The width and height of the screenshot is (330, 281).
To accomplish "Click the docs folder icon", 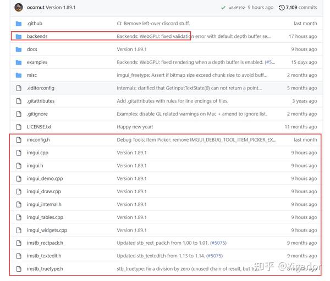I will click(18, 49).
